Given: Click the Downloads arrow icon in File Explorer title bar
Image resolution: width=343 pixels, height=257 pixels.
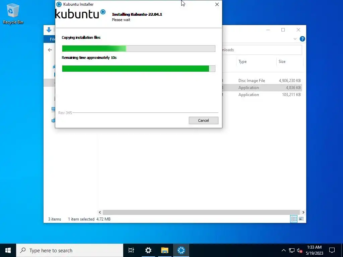Looking at the screenshot, I should click(49, 30).
